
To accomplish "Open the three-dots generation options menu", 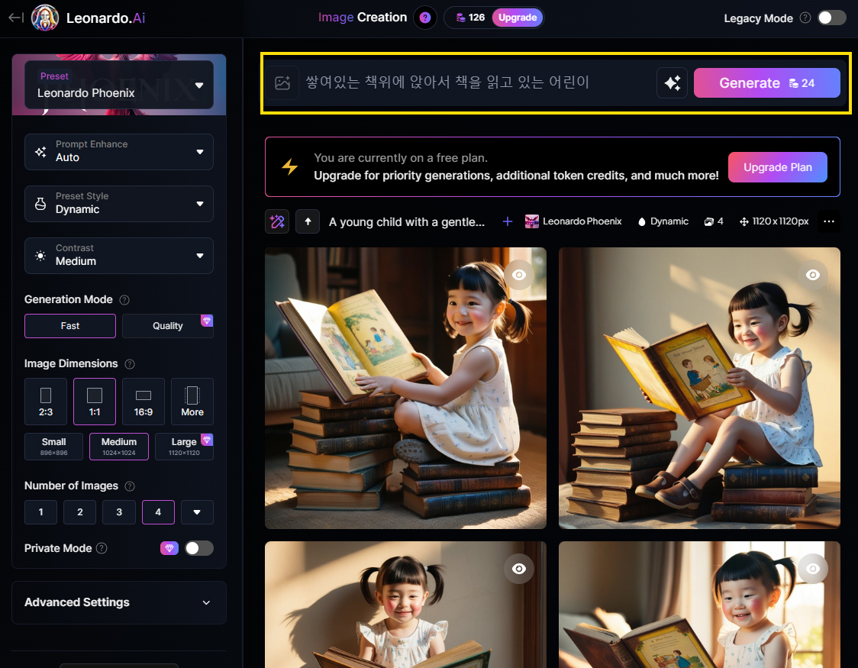I will 828,221.
